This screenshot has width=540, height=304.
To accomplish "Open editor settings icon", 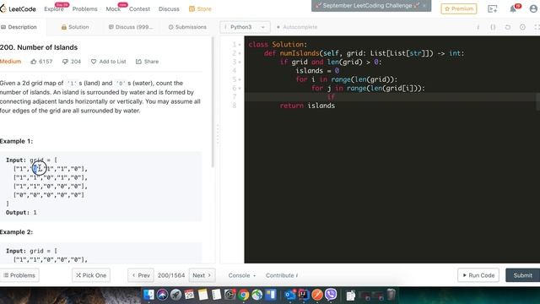I will click(x=522, y=27).
